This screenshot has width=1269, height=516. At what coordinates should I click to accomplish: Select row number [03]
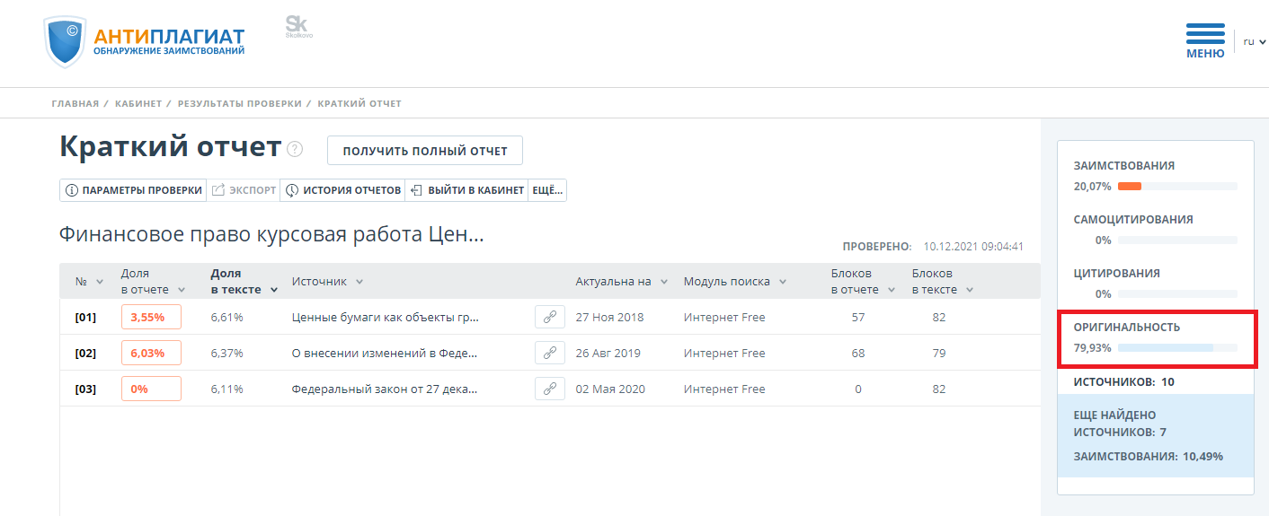85,389
